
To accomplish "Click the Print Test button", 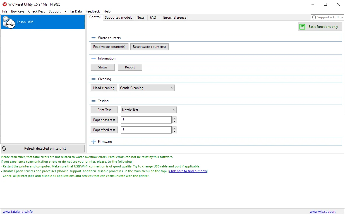I will tap(104, 110).
